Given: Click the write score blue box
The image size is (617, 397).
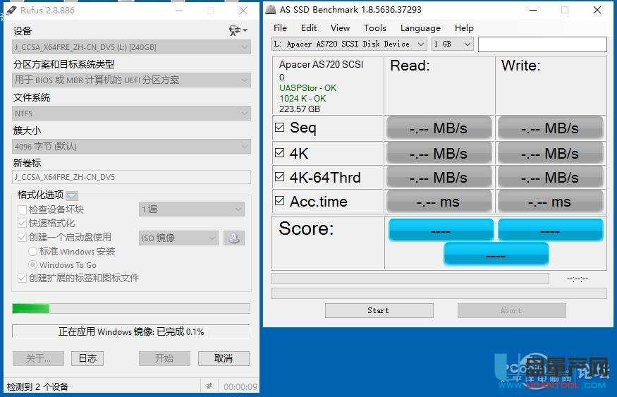Looking at the screenshot, I should pos(550,230).
